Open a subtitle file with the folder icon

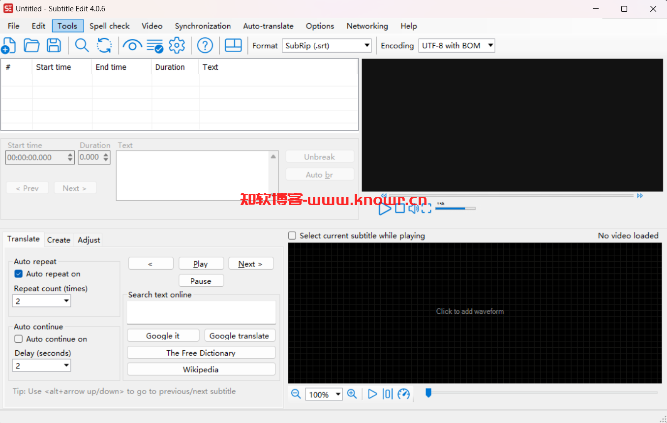31,45
